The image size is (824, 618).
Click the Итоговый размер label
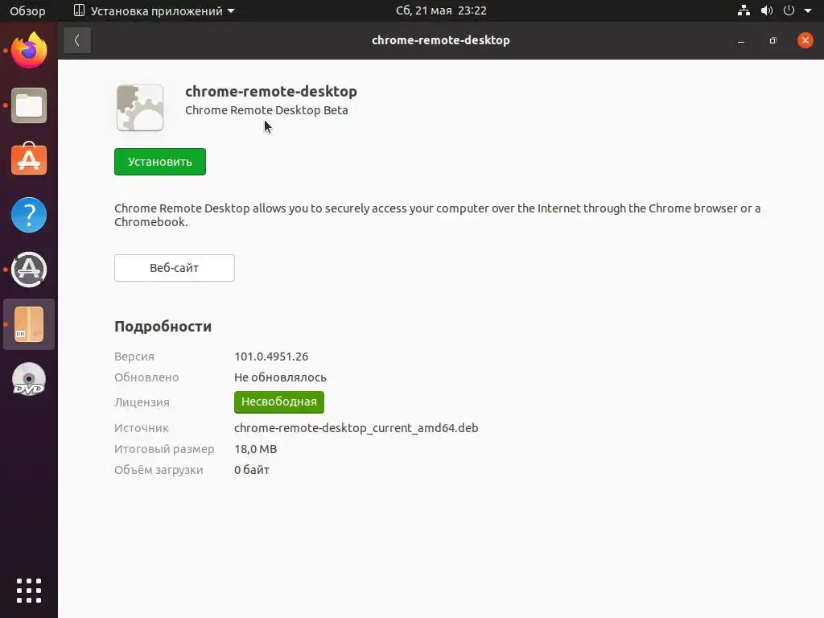pyautogui.click(x=164, y=449)
